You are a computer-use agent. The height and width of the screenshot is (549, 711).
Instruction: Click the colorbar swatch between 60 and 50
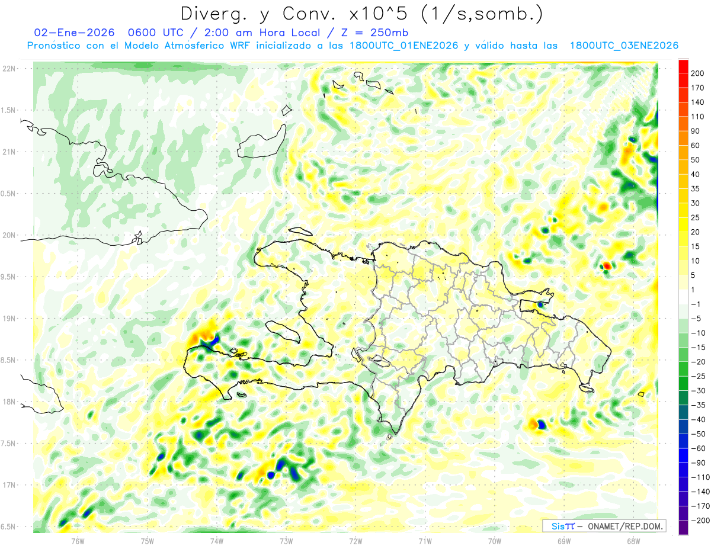pos(683,153)
